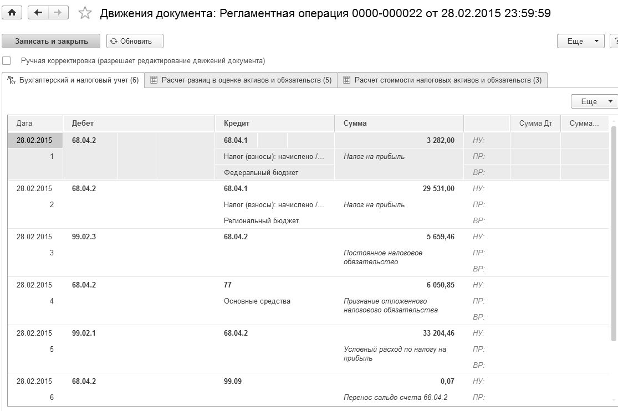Click the table icon on Расчет разниц tab
This screenshot has height=411, width=618.
coord(154,80)
